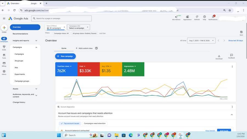The image size is (247, 139).
Task: Download the overview report
Action: coord(219,57)
